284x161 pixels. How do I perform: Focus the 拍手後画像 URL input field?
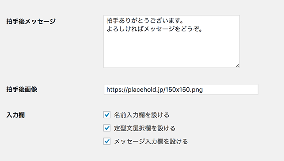point(181,90)
